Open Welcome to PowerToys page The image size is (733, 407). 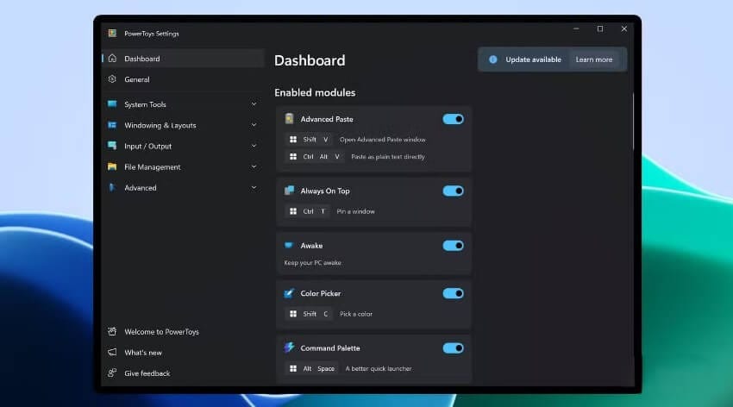tap(161, 332)
